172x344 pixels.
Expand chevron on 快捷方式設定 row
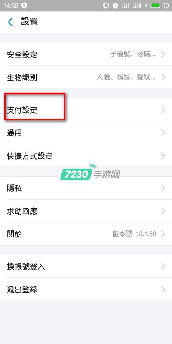(163, 156)
